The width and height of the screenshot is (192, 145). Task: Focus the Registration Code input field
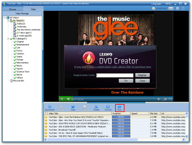click(x=115, y=75)
